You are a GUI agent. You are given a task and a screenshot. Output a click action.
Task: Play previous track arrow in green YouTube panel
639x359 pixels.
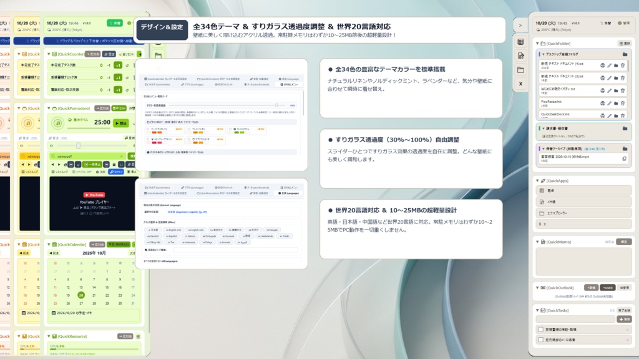[52, 165]
